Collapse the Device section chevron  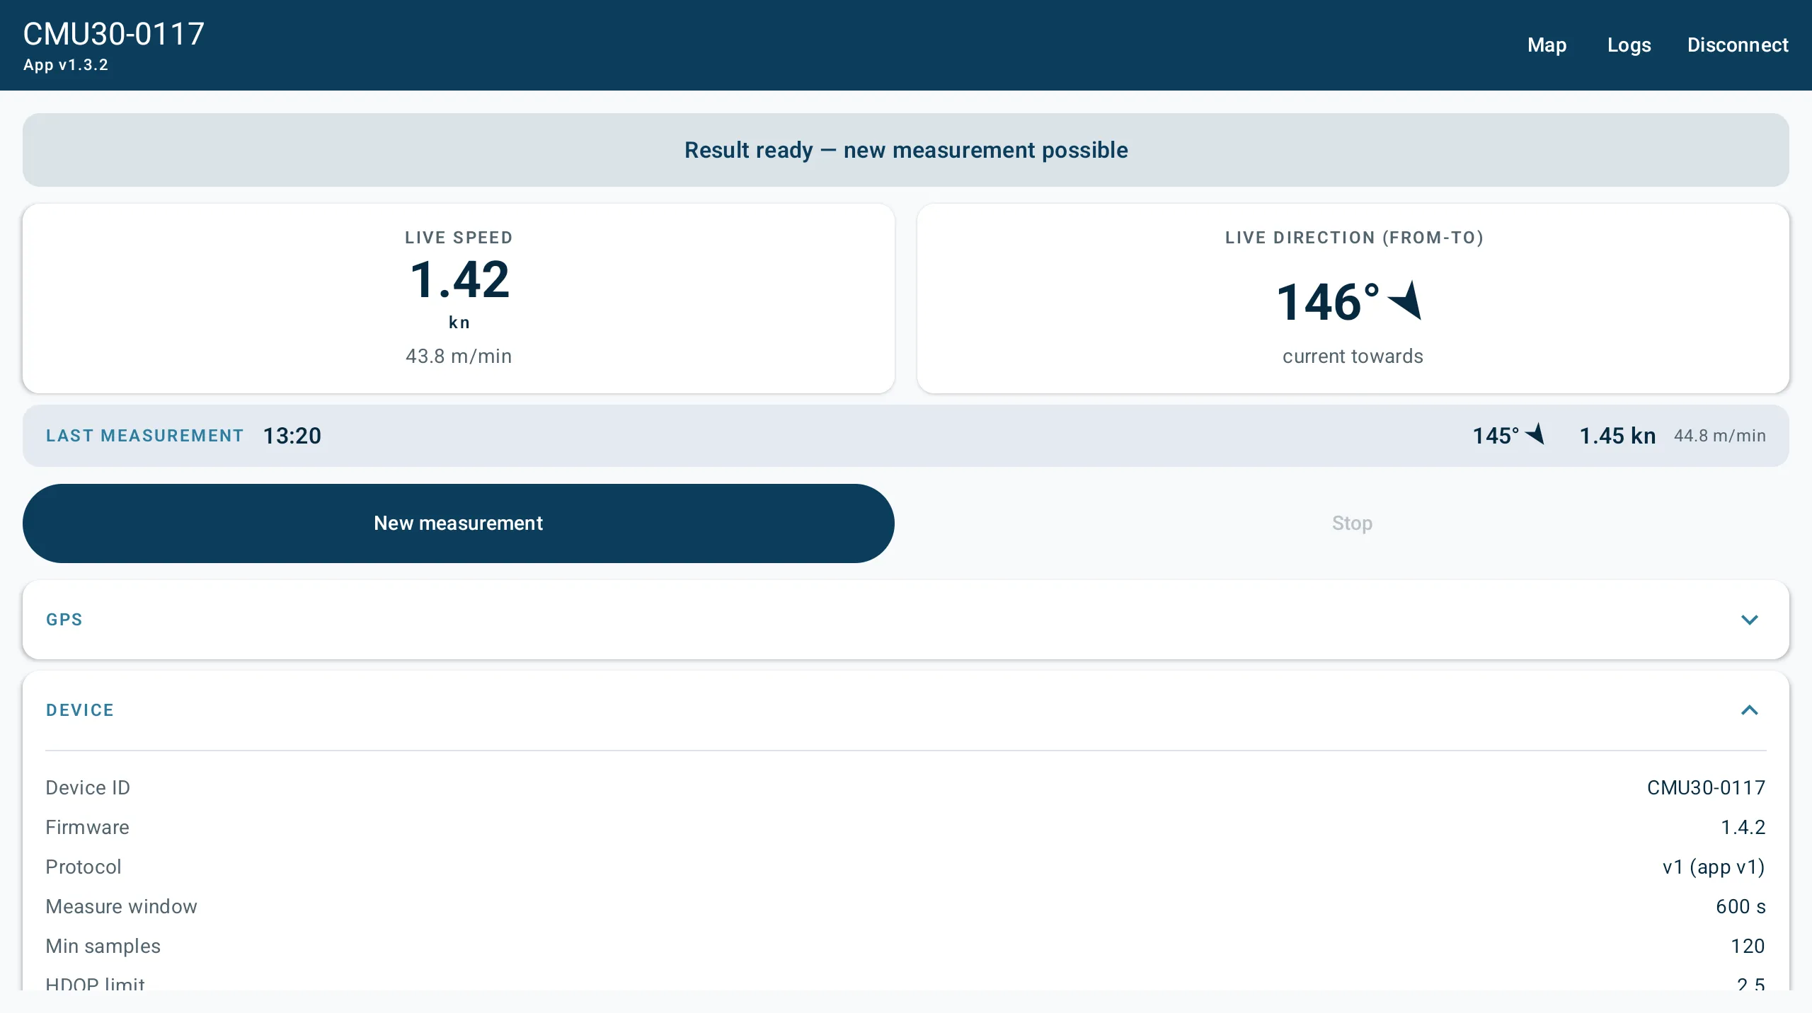coord(1749,710)
